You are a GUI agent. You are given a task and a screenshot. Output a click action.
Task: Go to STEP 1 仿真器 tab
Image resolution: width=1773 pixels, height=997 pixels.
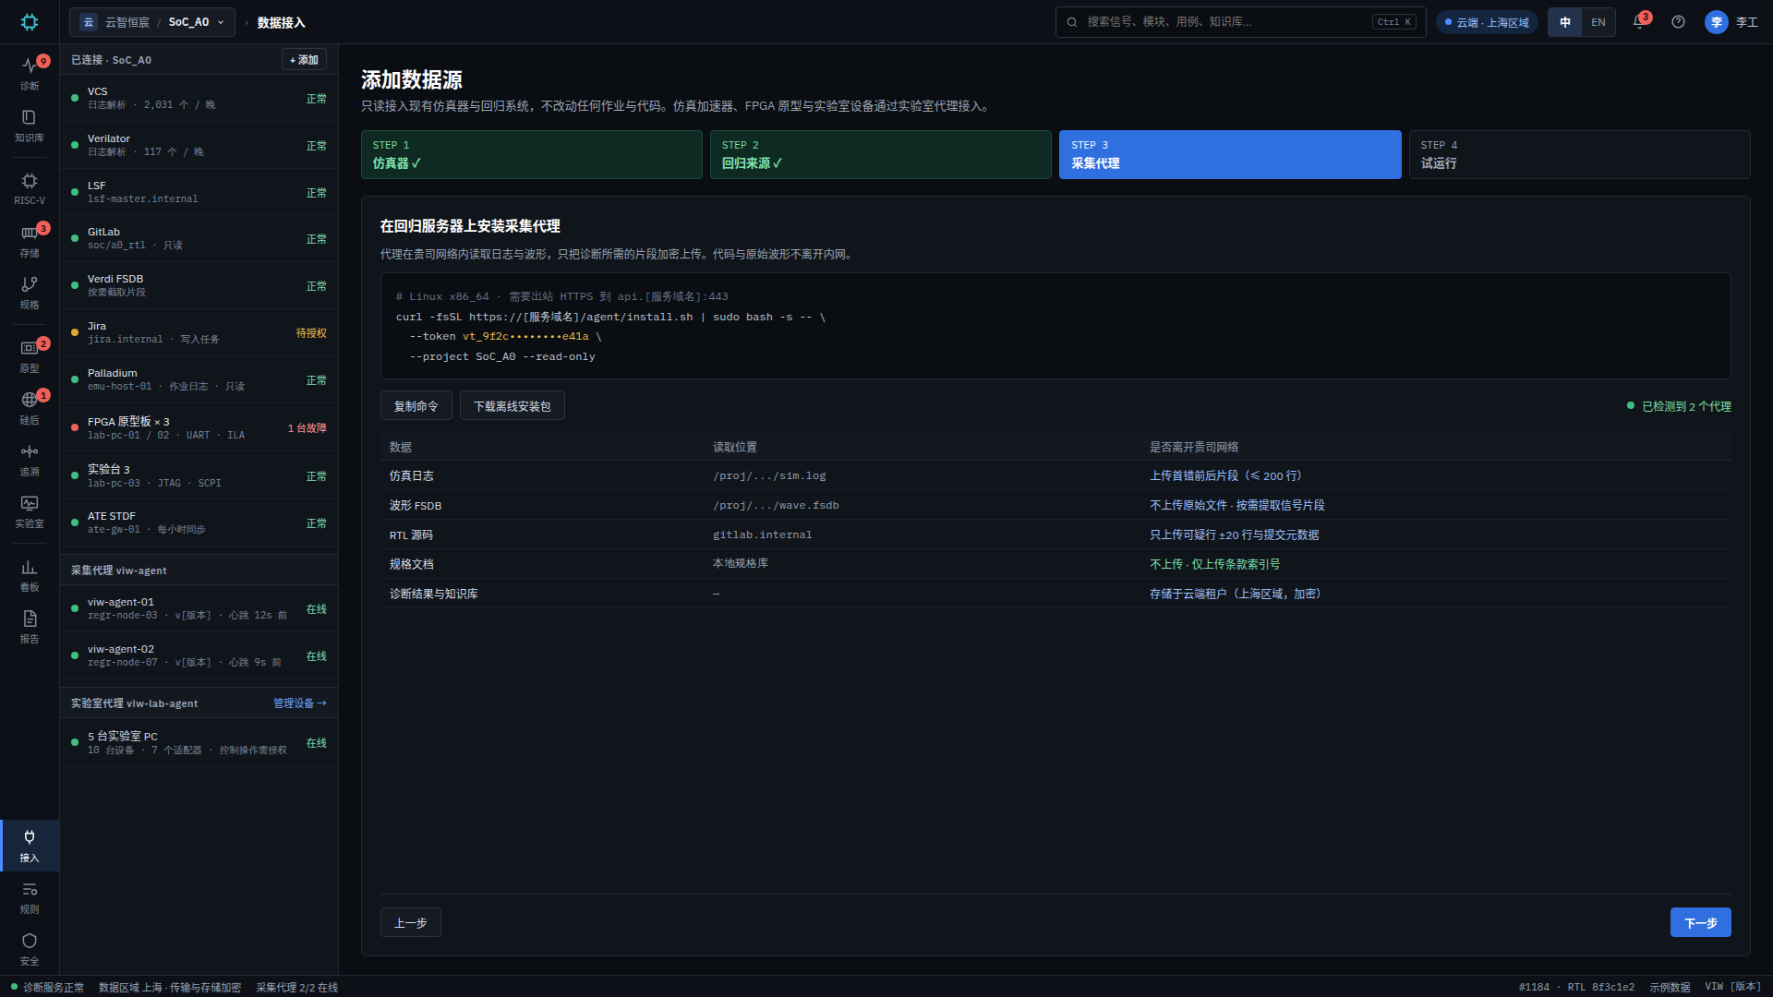[531, 154]
